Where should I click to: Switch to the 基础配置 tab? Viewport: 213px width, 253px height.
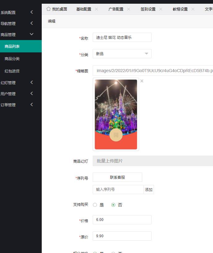(84, 9)
